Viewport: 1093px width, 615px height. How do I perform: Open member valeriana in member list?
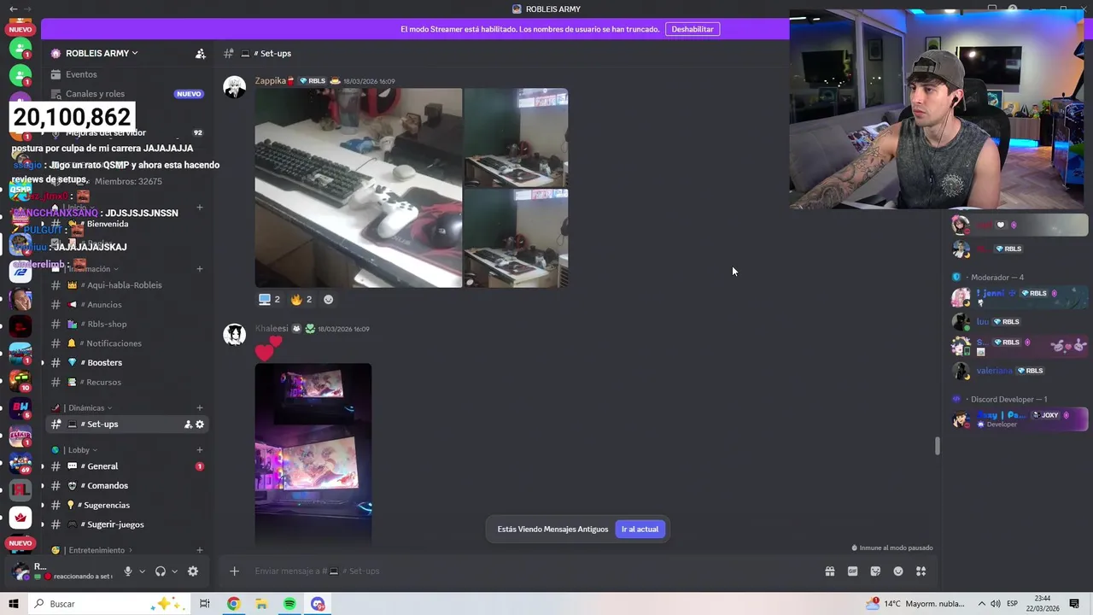1019,371
